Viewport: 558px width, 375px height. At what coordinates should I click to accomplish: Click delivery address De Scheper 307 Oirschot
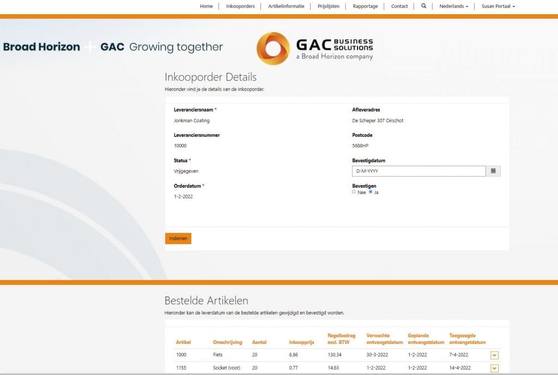coord(378,120)
